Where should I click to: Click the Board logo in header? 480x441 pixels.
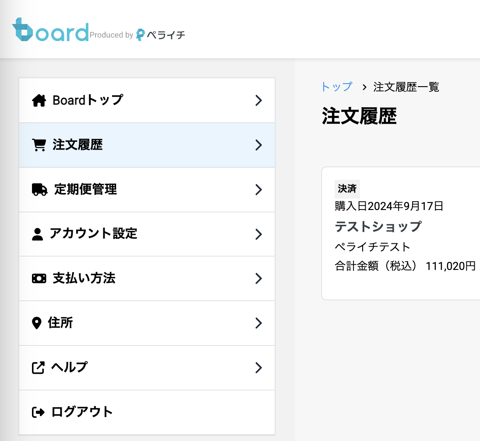click(x=50, y=30)
